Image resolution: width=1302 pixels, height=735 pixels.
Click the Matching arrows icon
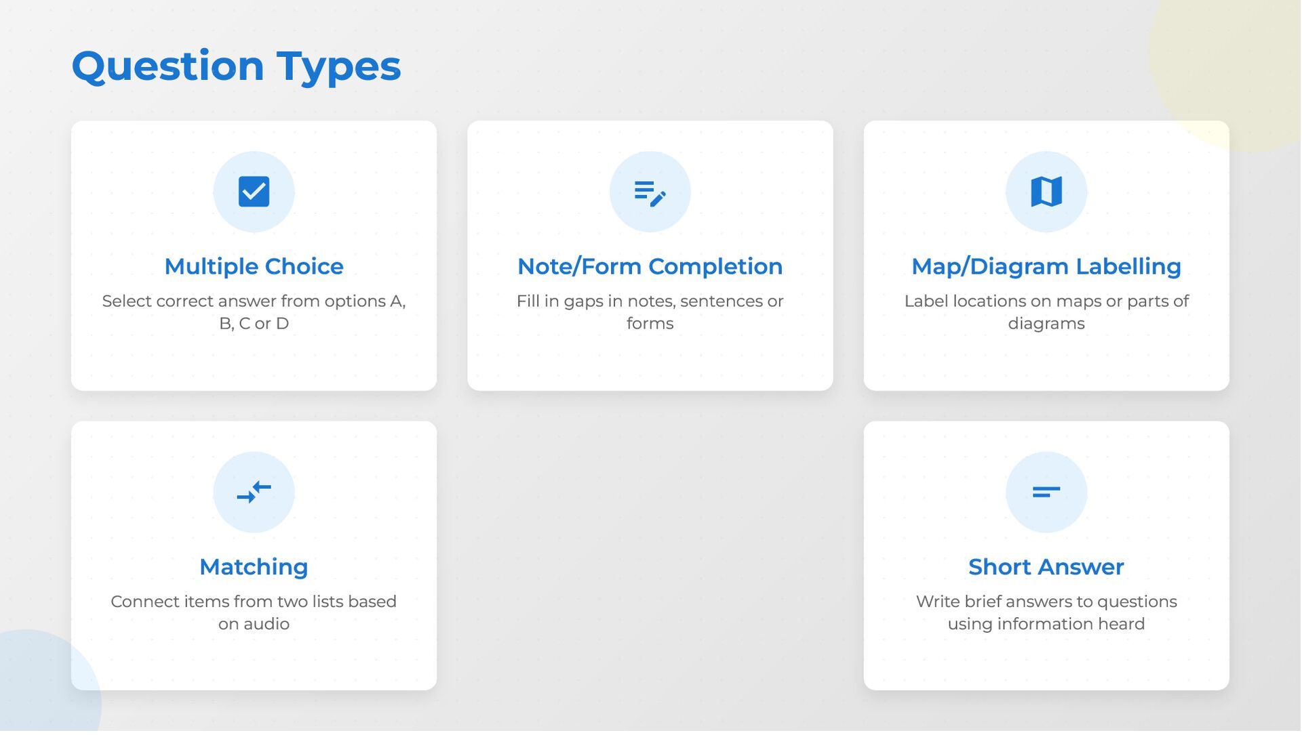(254, 492)
